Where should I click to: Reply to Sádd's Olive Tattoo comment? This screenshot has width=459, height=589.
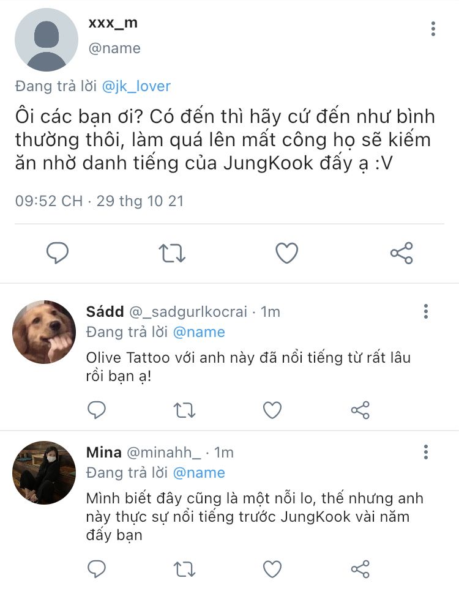pyautogui.click(x=97, y=410)
